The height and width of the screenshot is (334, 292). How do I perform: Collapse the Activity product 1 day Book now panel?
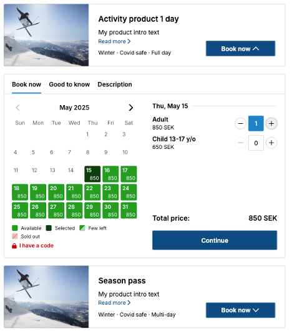[x=240, y=49]
